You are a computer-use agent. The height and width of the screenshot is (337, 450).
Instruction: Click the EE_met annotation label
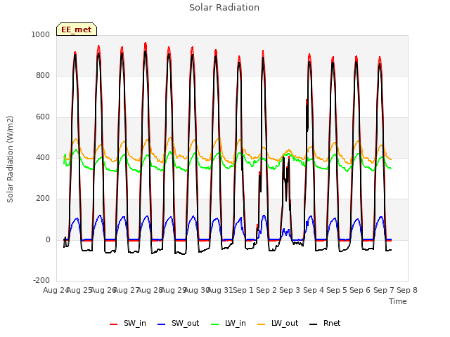(x=77, y=29)
